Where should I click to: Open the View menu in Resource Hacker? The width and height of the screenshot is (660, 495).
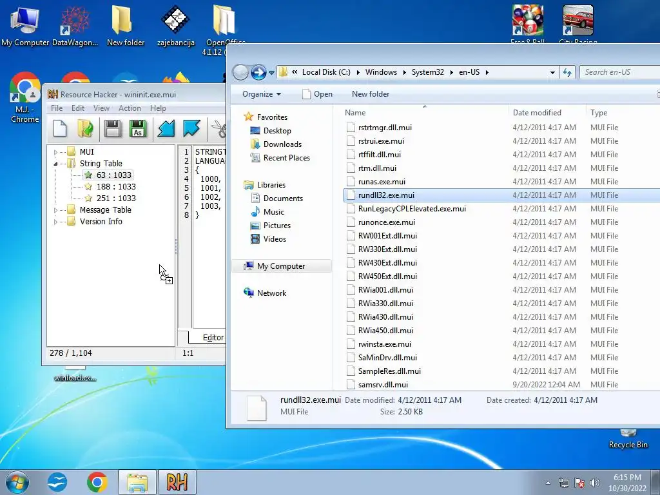[101, 108]
